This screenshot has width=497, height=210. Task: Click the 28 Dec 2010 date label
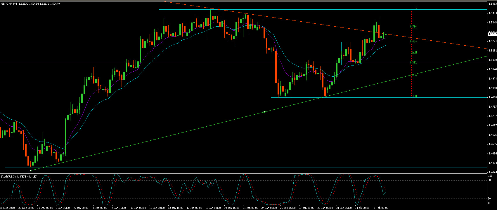[8, 208]
